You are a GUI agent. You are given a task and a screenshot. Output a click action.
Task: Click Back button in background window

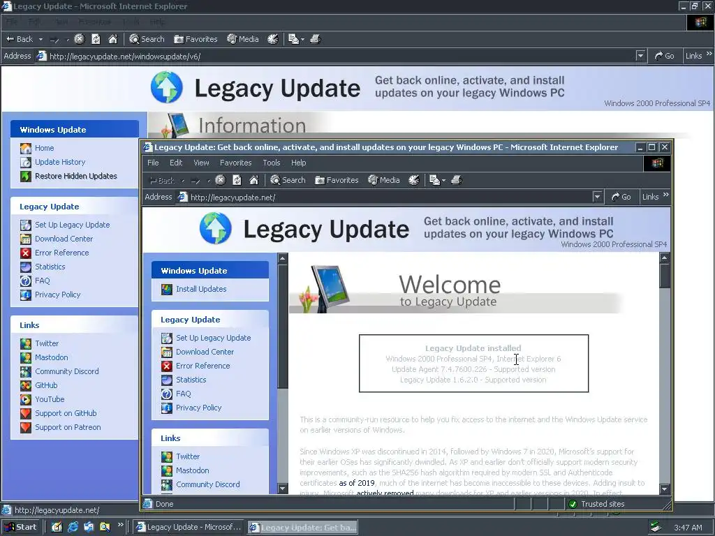click(20, 39)
